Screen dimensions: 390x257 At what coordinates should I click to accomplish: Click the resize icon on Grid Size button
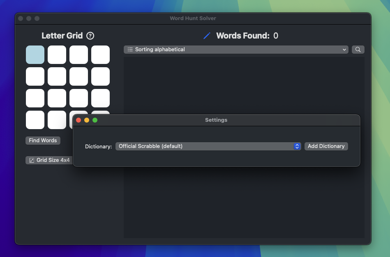[x=32, y=160]
